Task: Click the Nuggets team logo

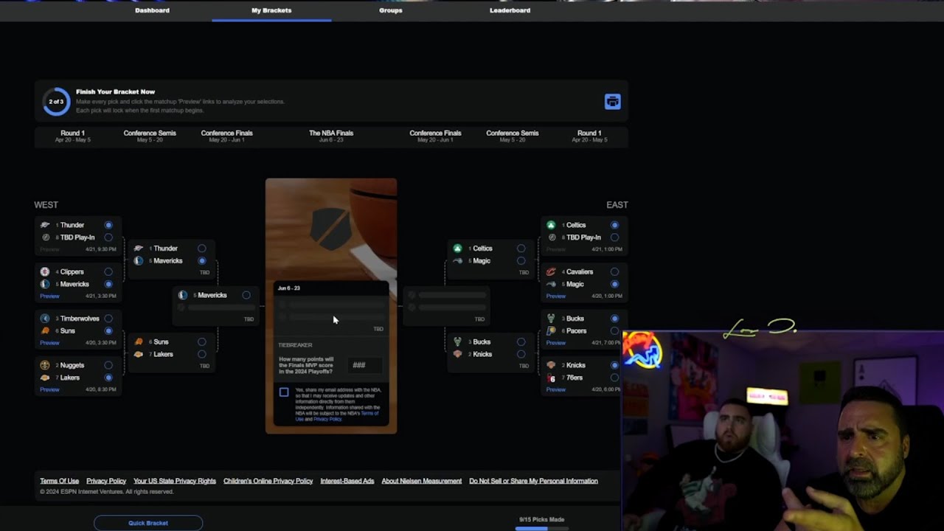Action: [45, 365]
